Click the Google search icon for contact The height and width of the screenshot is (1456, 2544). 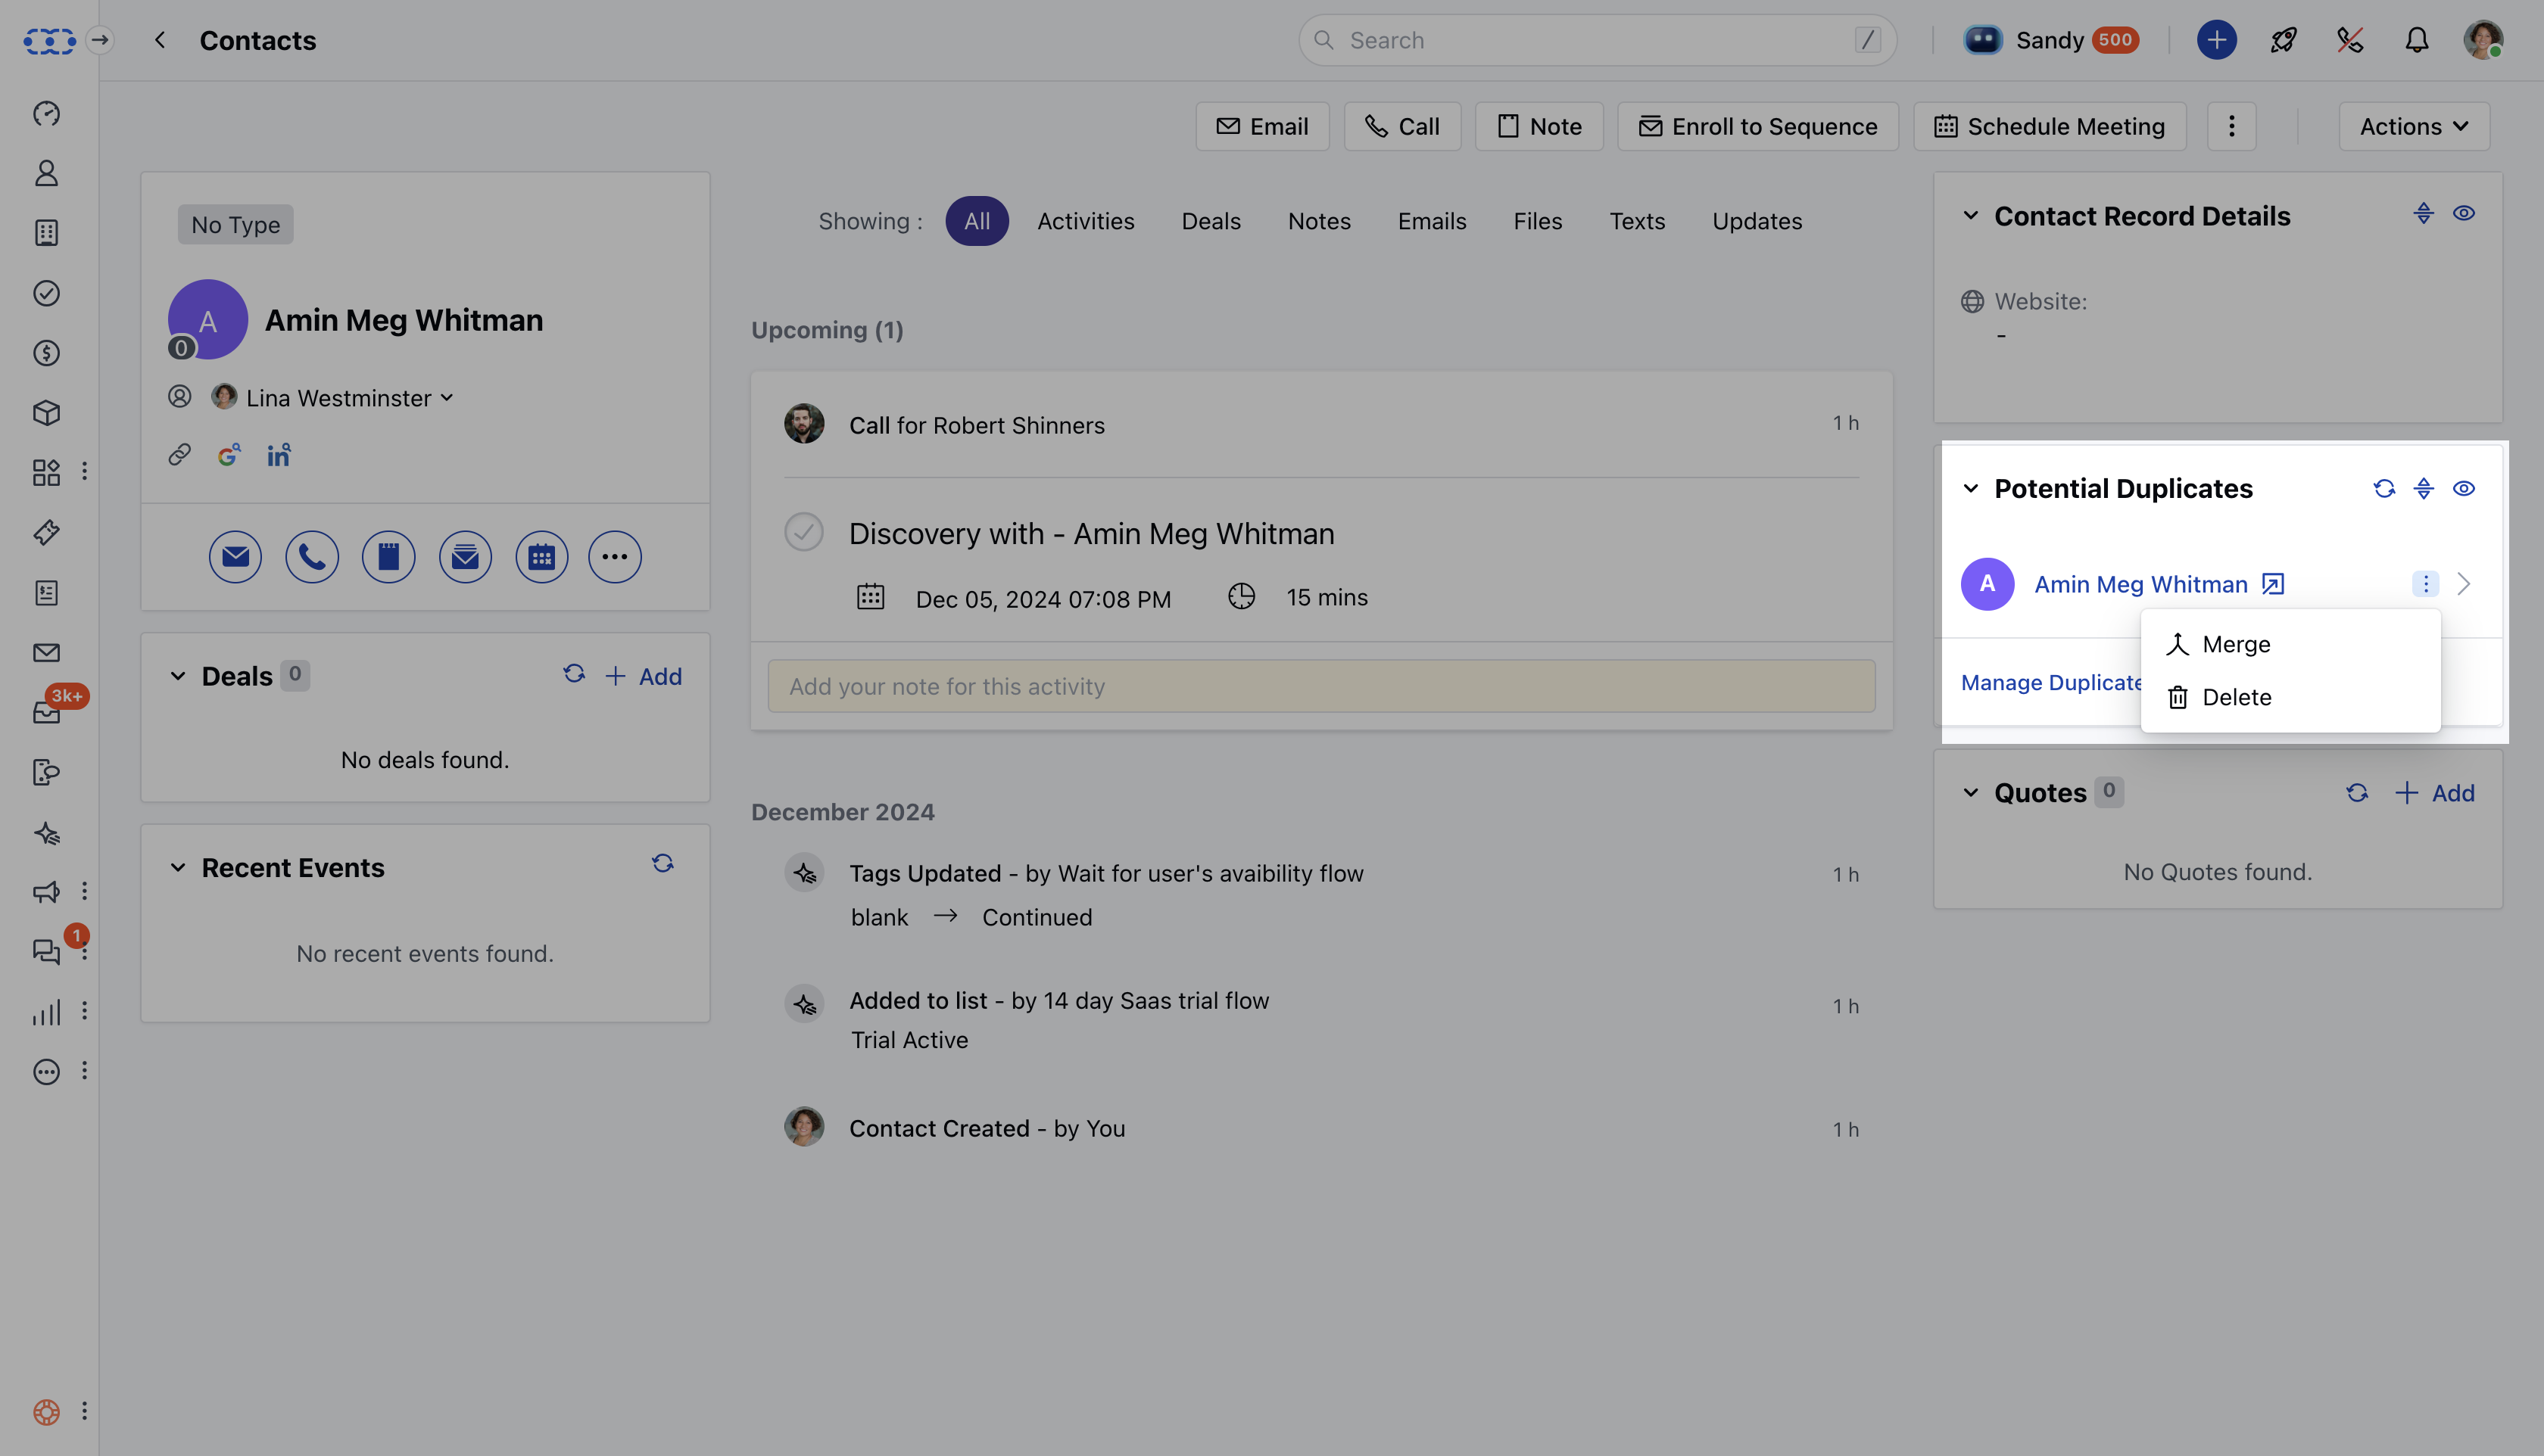(x=228, y=456)
